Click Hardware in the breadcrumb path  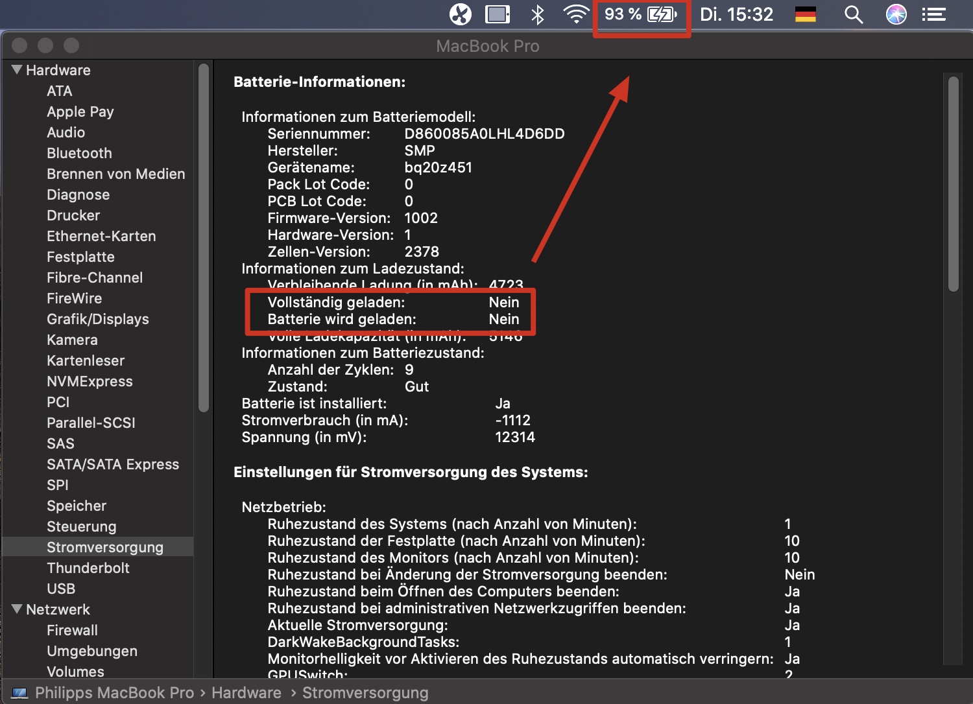pyautogui.click(x=246, y=692)
